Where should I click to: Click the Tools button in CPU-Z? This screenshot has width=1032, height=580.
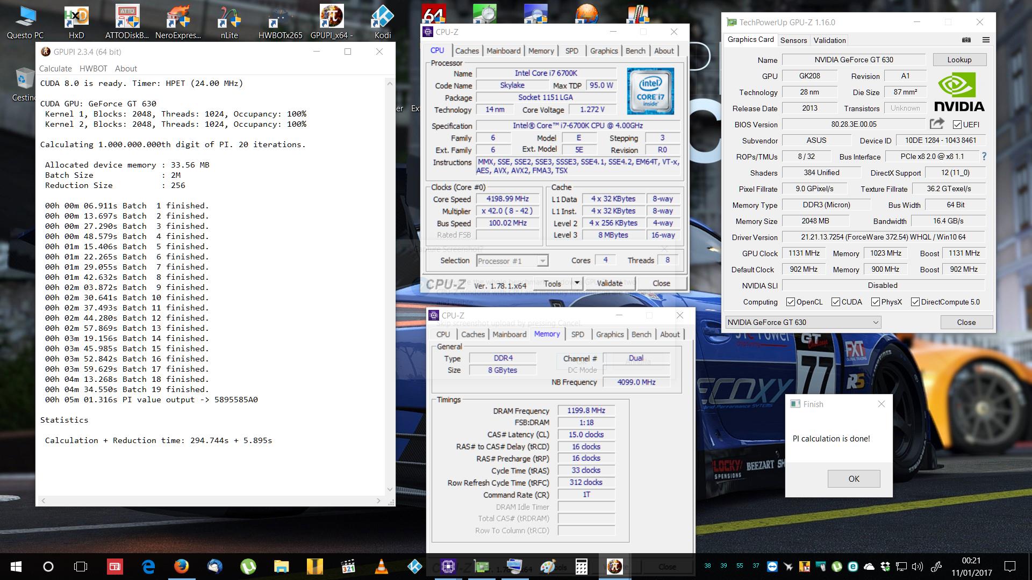[552, 283]
